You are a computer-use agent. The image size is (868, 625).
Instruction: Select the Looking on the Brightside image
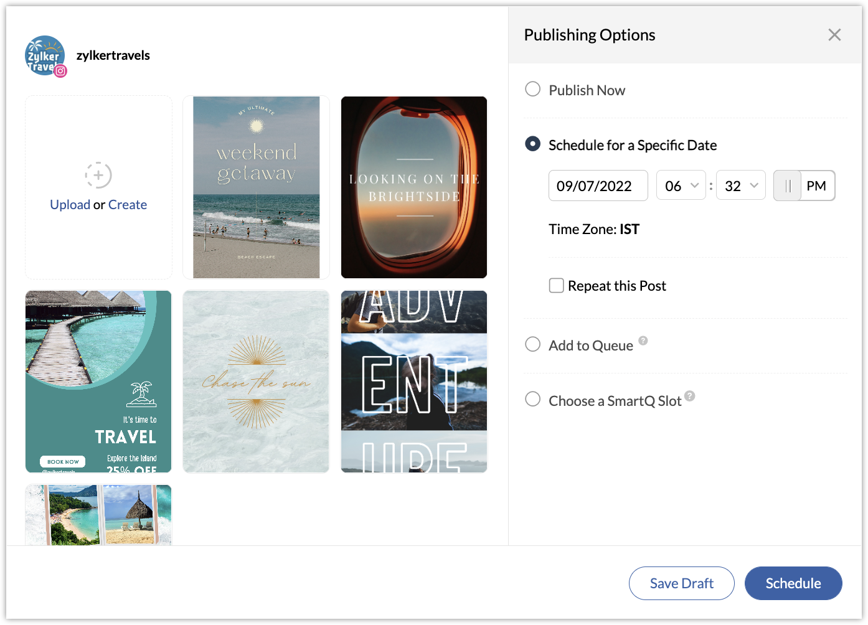pyautogui.click(x=414, y=187)
